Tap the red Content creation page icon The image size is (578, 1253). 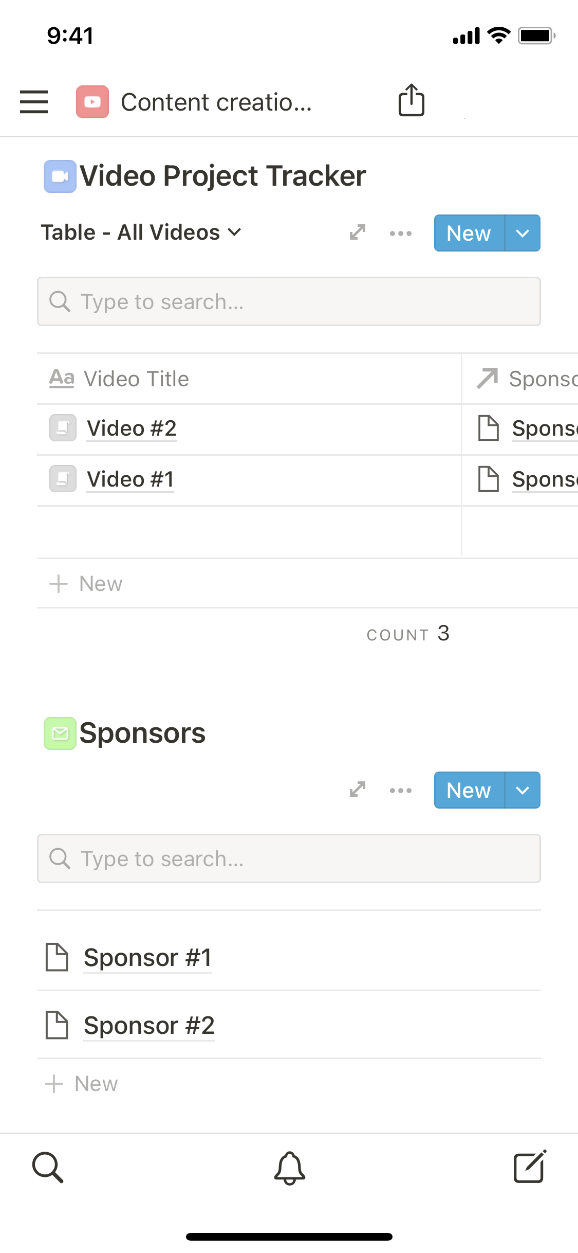(x=92, y=102)
